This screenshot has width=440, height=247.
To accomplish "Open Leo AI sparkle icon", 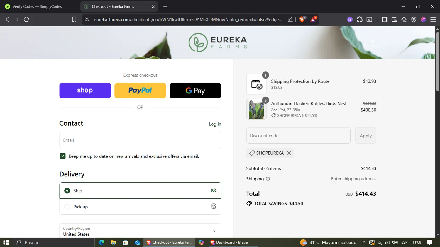I will tap(404, 19).
